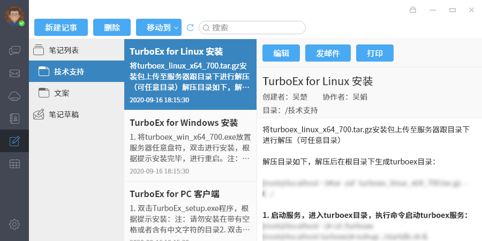Open the mail envelope sidebar icon

14,73
